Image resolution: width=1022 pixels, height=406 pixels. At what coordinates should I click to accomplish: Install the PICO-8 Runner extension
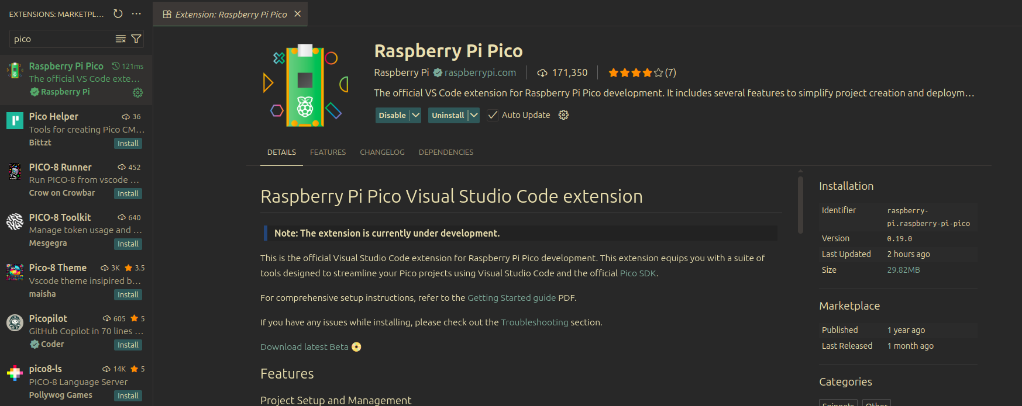click(128, 194)
